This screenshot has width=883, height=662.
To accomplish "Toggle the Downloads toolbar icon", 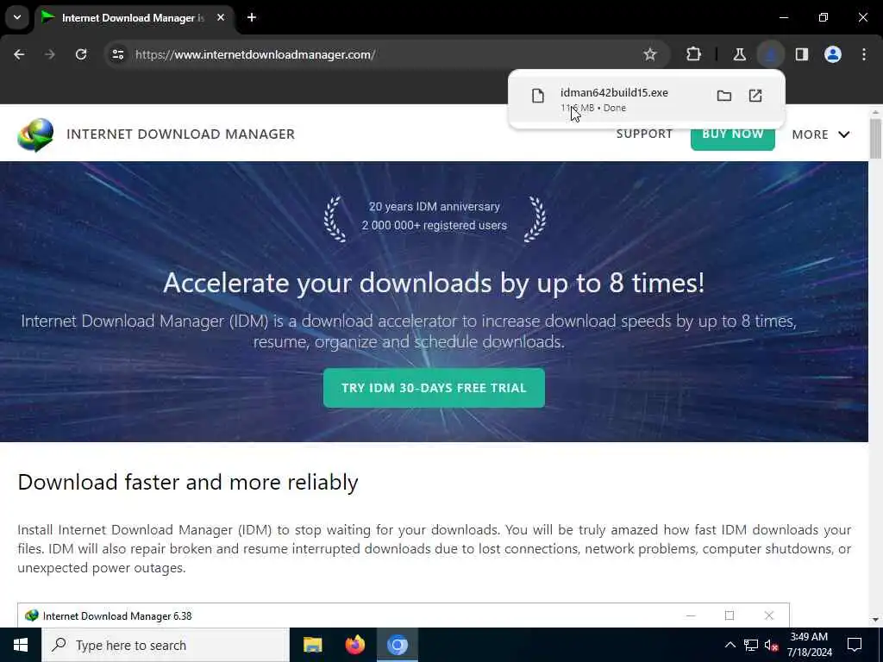I will click(x=770, y=54).
